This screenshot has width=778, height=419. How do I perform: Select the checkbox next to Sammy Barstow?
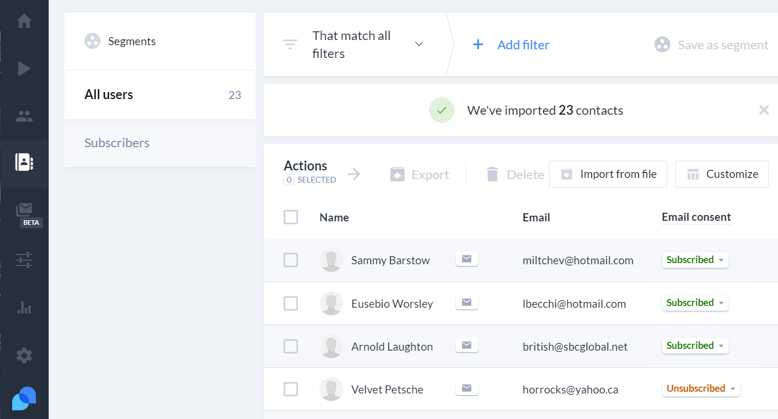click(x=290, y=260)
